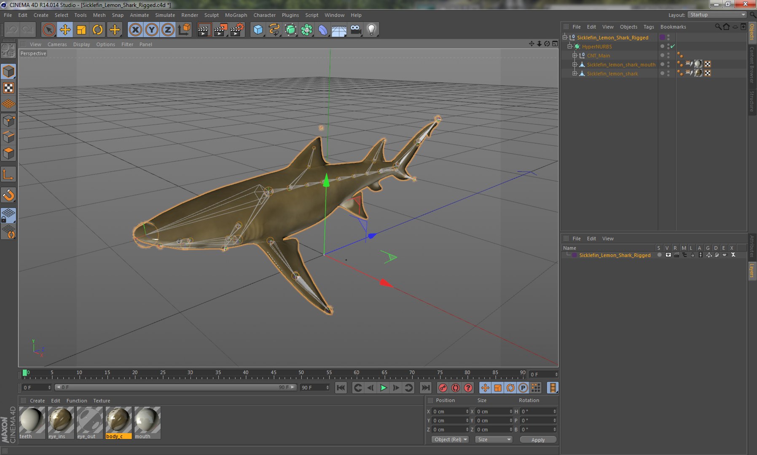
Task: Open the deformer objects icon
Action: coord(323,30)
